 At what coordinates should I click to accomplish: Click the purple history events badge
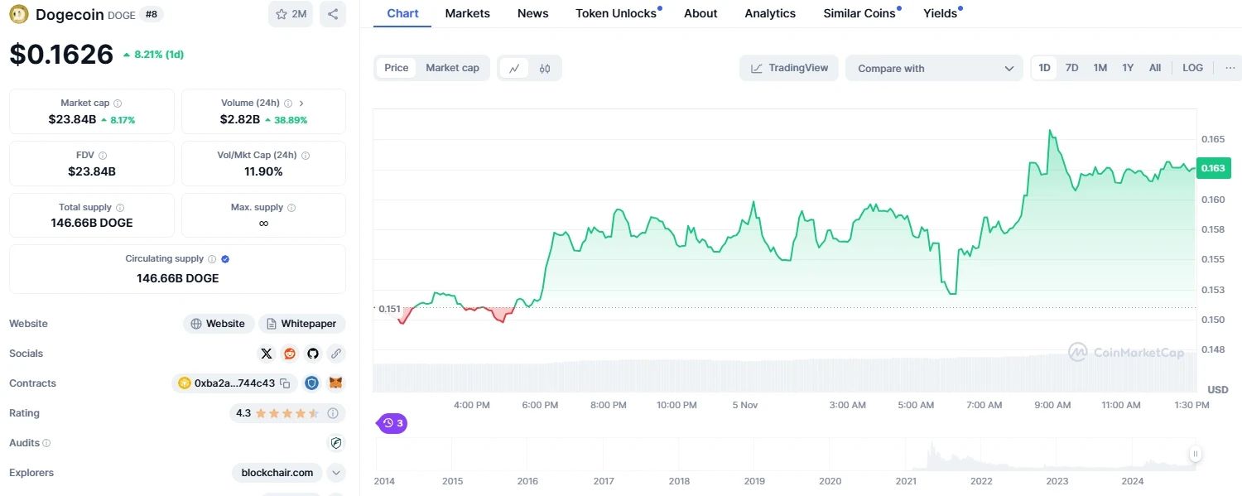[x=392, y=423]
